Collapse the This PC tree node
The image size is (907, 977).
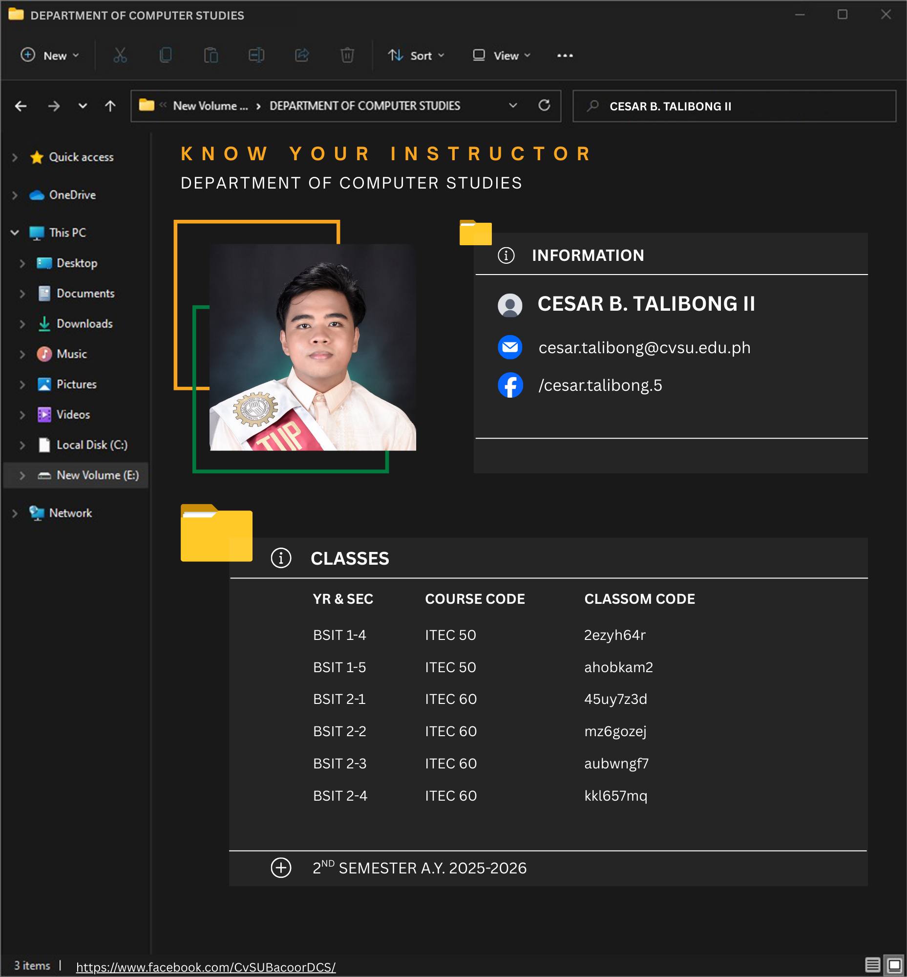(x=15, y=233)
